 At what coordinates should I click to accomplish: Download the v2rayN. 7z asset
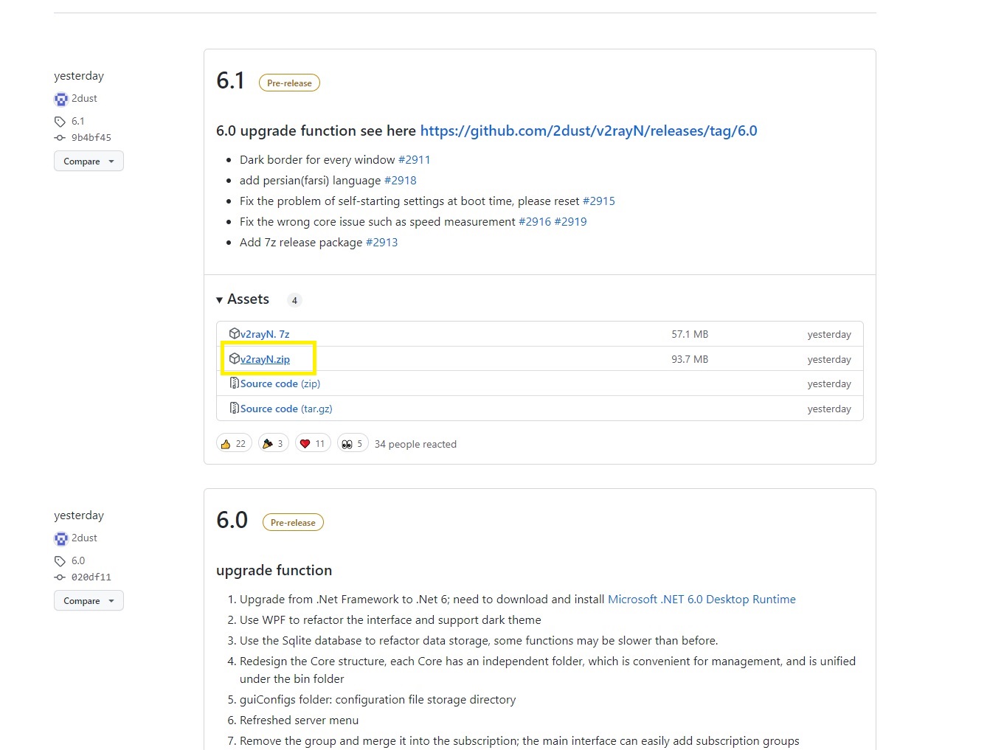(x=265, y=334)
